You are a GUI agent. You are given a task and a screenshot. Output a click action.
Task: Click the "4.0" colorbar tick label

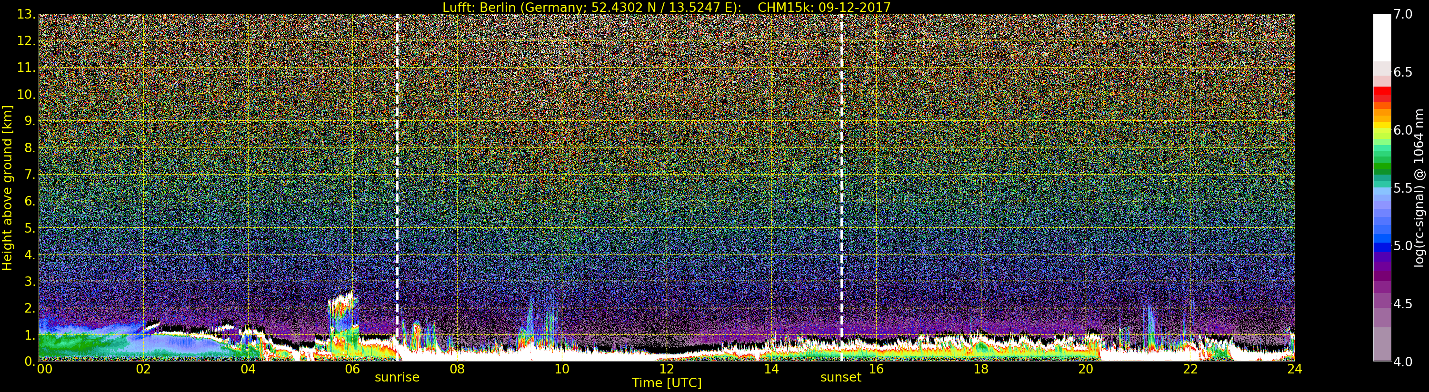coord(1403,362)
